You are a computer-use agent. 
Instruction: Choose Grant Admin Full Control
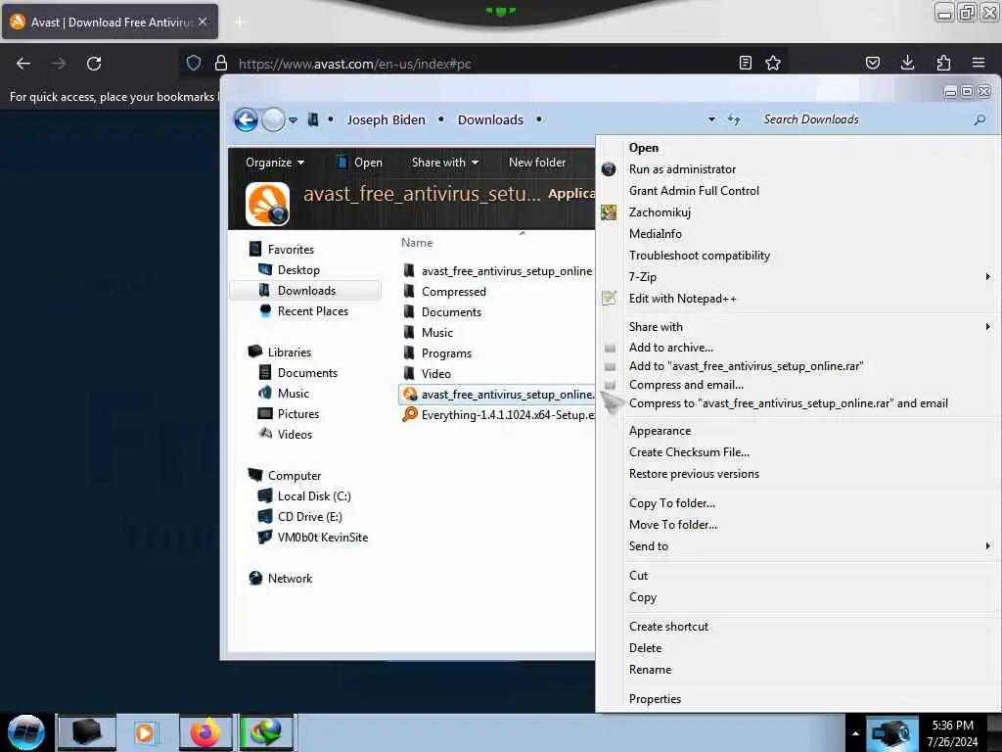tap(694, 191)
